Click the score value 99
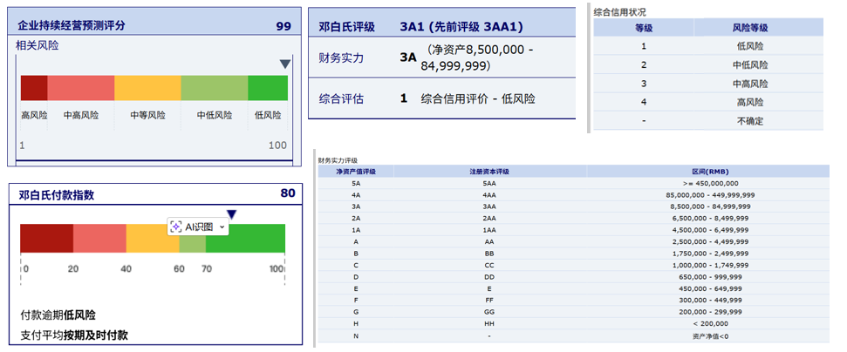Viewport: 847px width, 352px height. 283,26
